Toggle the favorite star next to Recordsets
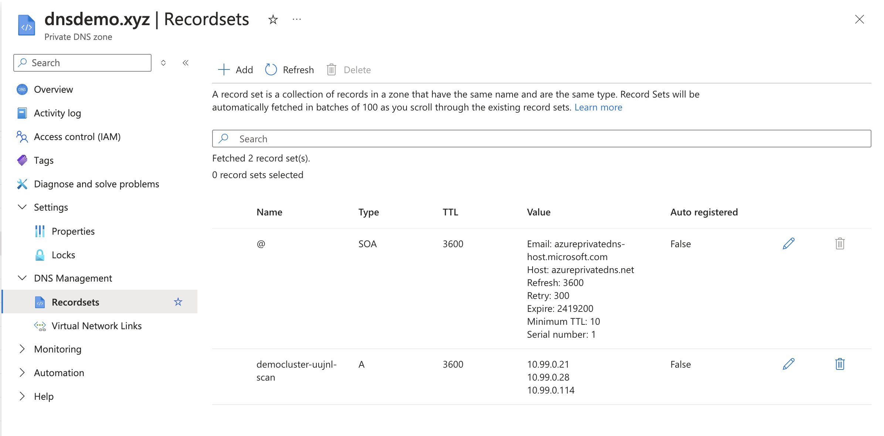 point(178,302)
